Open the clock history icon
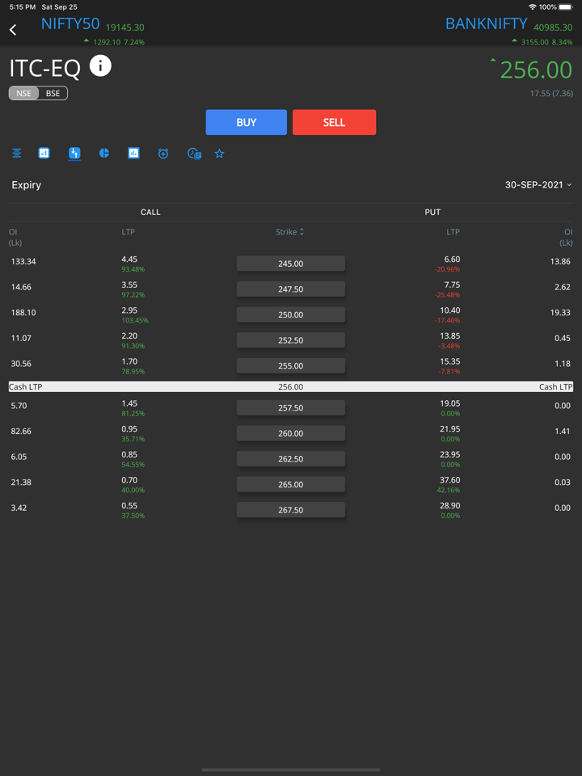The width and height of the screenshot is (582, 776). [194, 153]
